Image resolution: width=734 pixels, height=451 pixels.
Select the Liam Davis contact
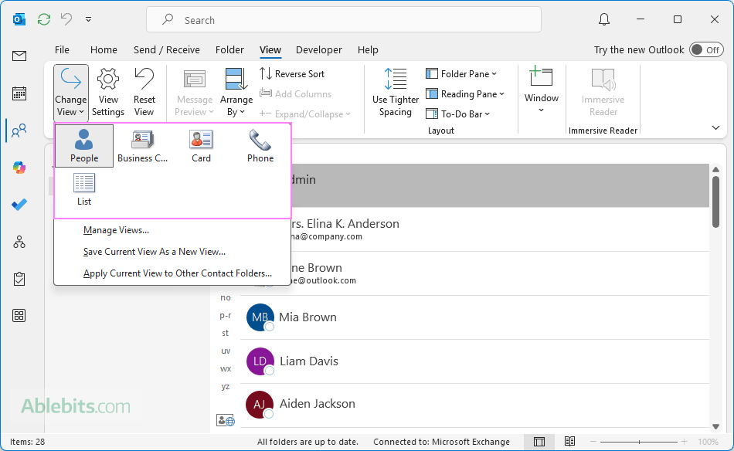tap(474, 361)
